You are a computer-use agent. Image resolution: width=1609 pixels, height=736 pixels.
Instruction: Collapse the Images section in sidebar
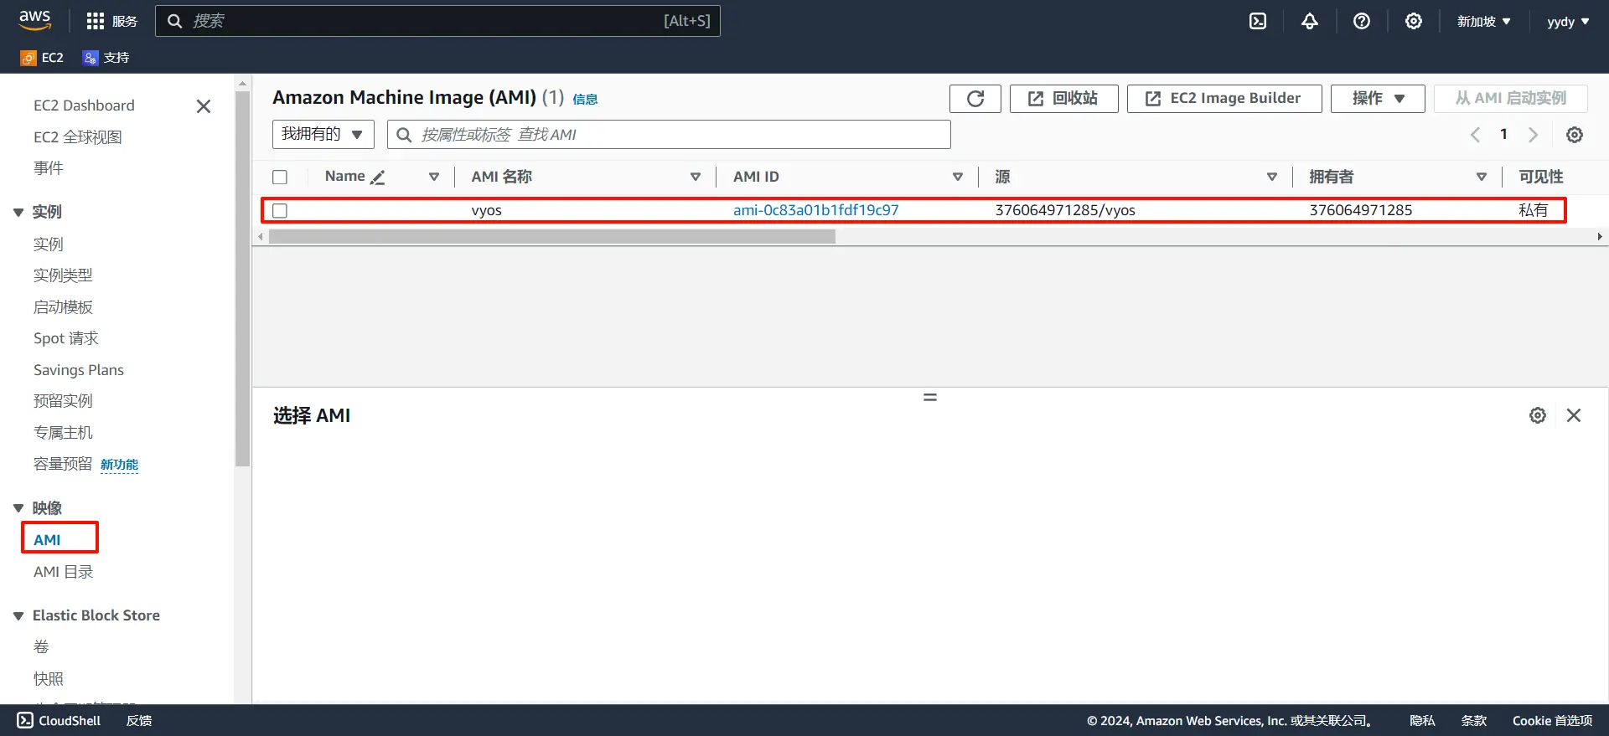pos(18,508)
